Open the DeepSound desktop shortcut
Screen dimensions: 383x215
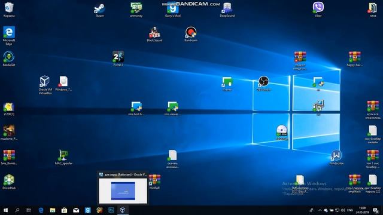(x=227, y=9)
